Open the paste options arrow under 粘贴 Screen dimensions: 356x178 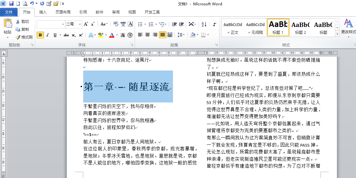pos(8,38)
